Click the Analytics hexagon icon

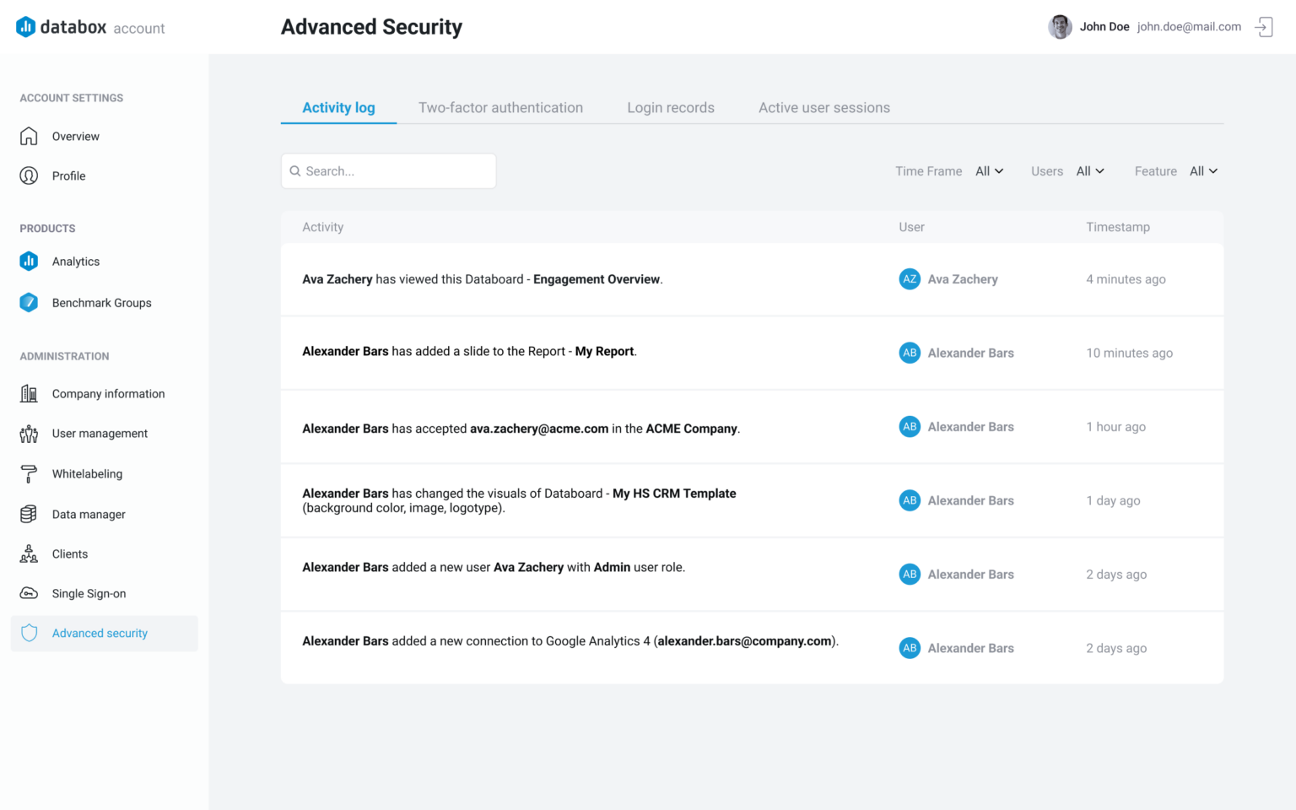[x=29, y=262]
